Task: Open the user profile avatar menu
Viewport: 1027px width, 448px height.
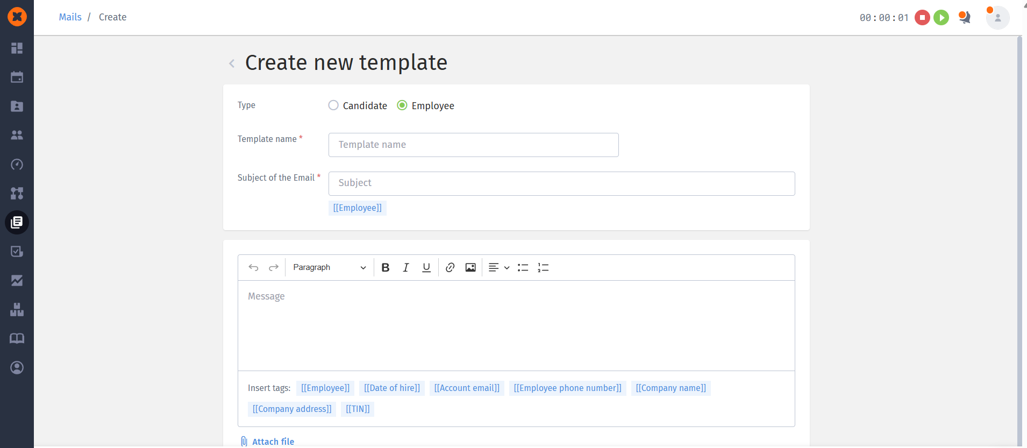Action: click(997, 18)
